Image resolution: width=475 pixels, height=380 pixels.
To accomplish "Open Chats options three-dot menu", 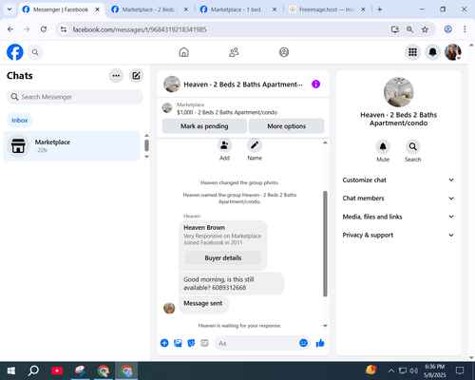I will pyautogui.click(x=116, y=76).
